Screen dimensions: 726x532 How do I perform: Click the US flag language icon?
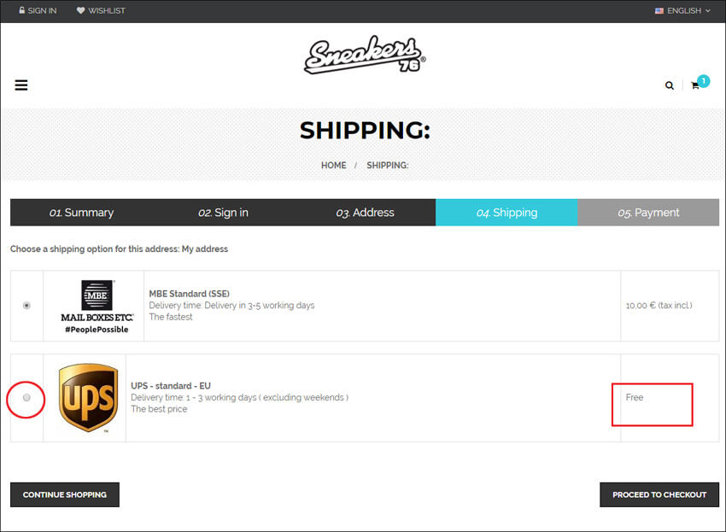659,10
